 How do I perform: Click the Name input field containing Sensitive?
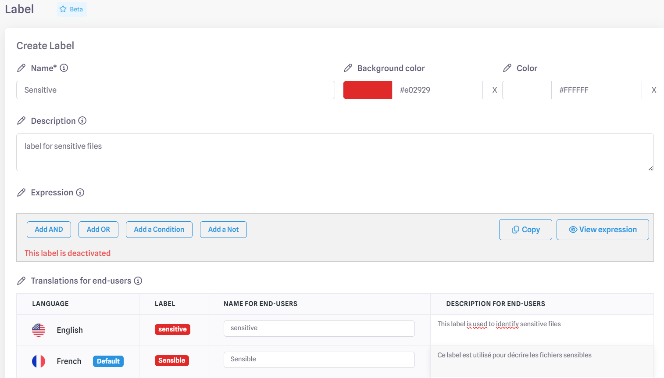coord(175,90)
